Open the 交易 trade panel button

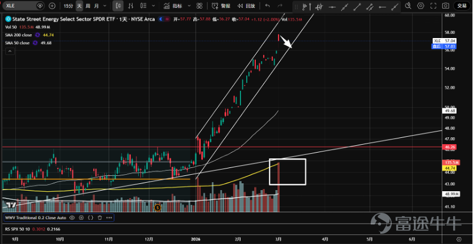pos(462,6)
